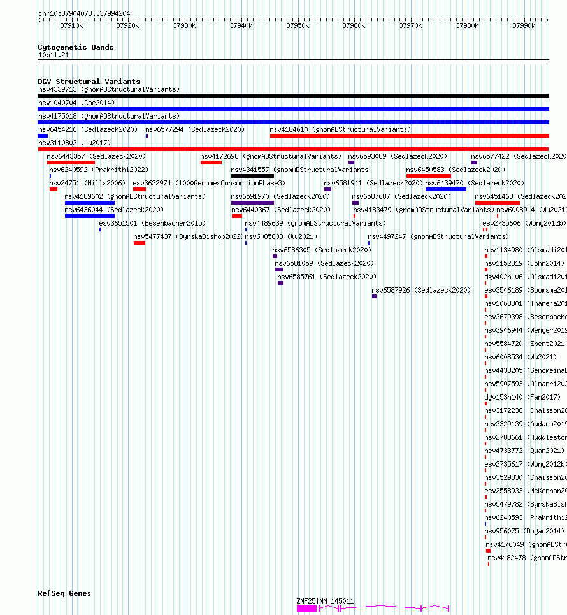Screen dimensions: 567x615
Task: Open nsv6587687 (Sedlazeck2020) label
Action: pos(401,196)
